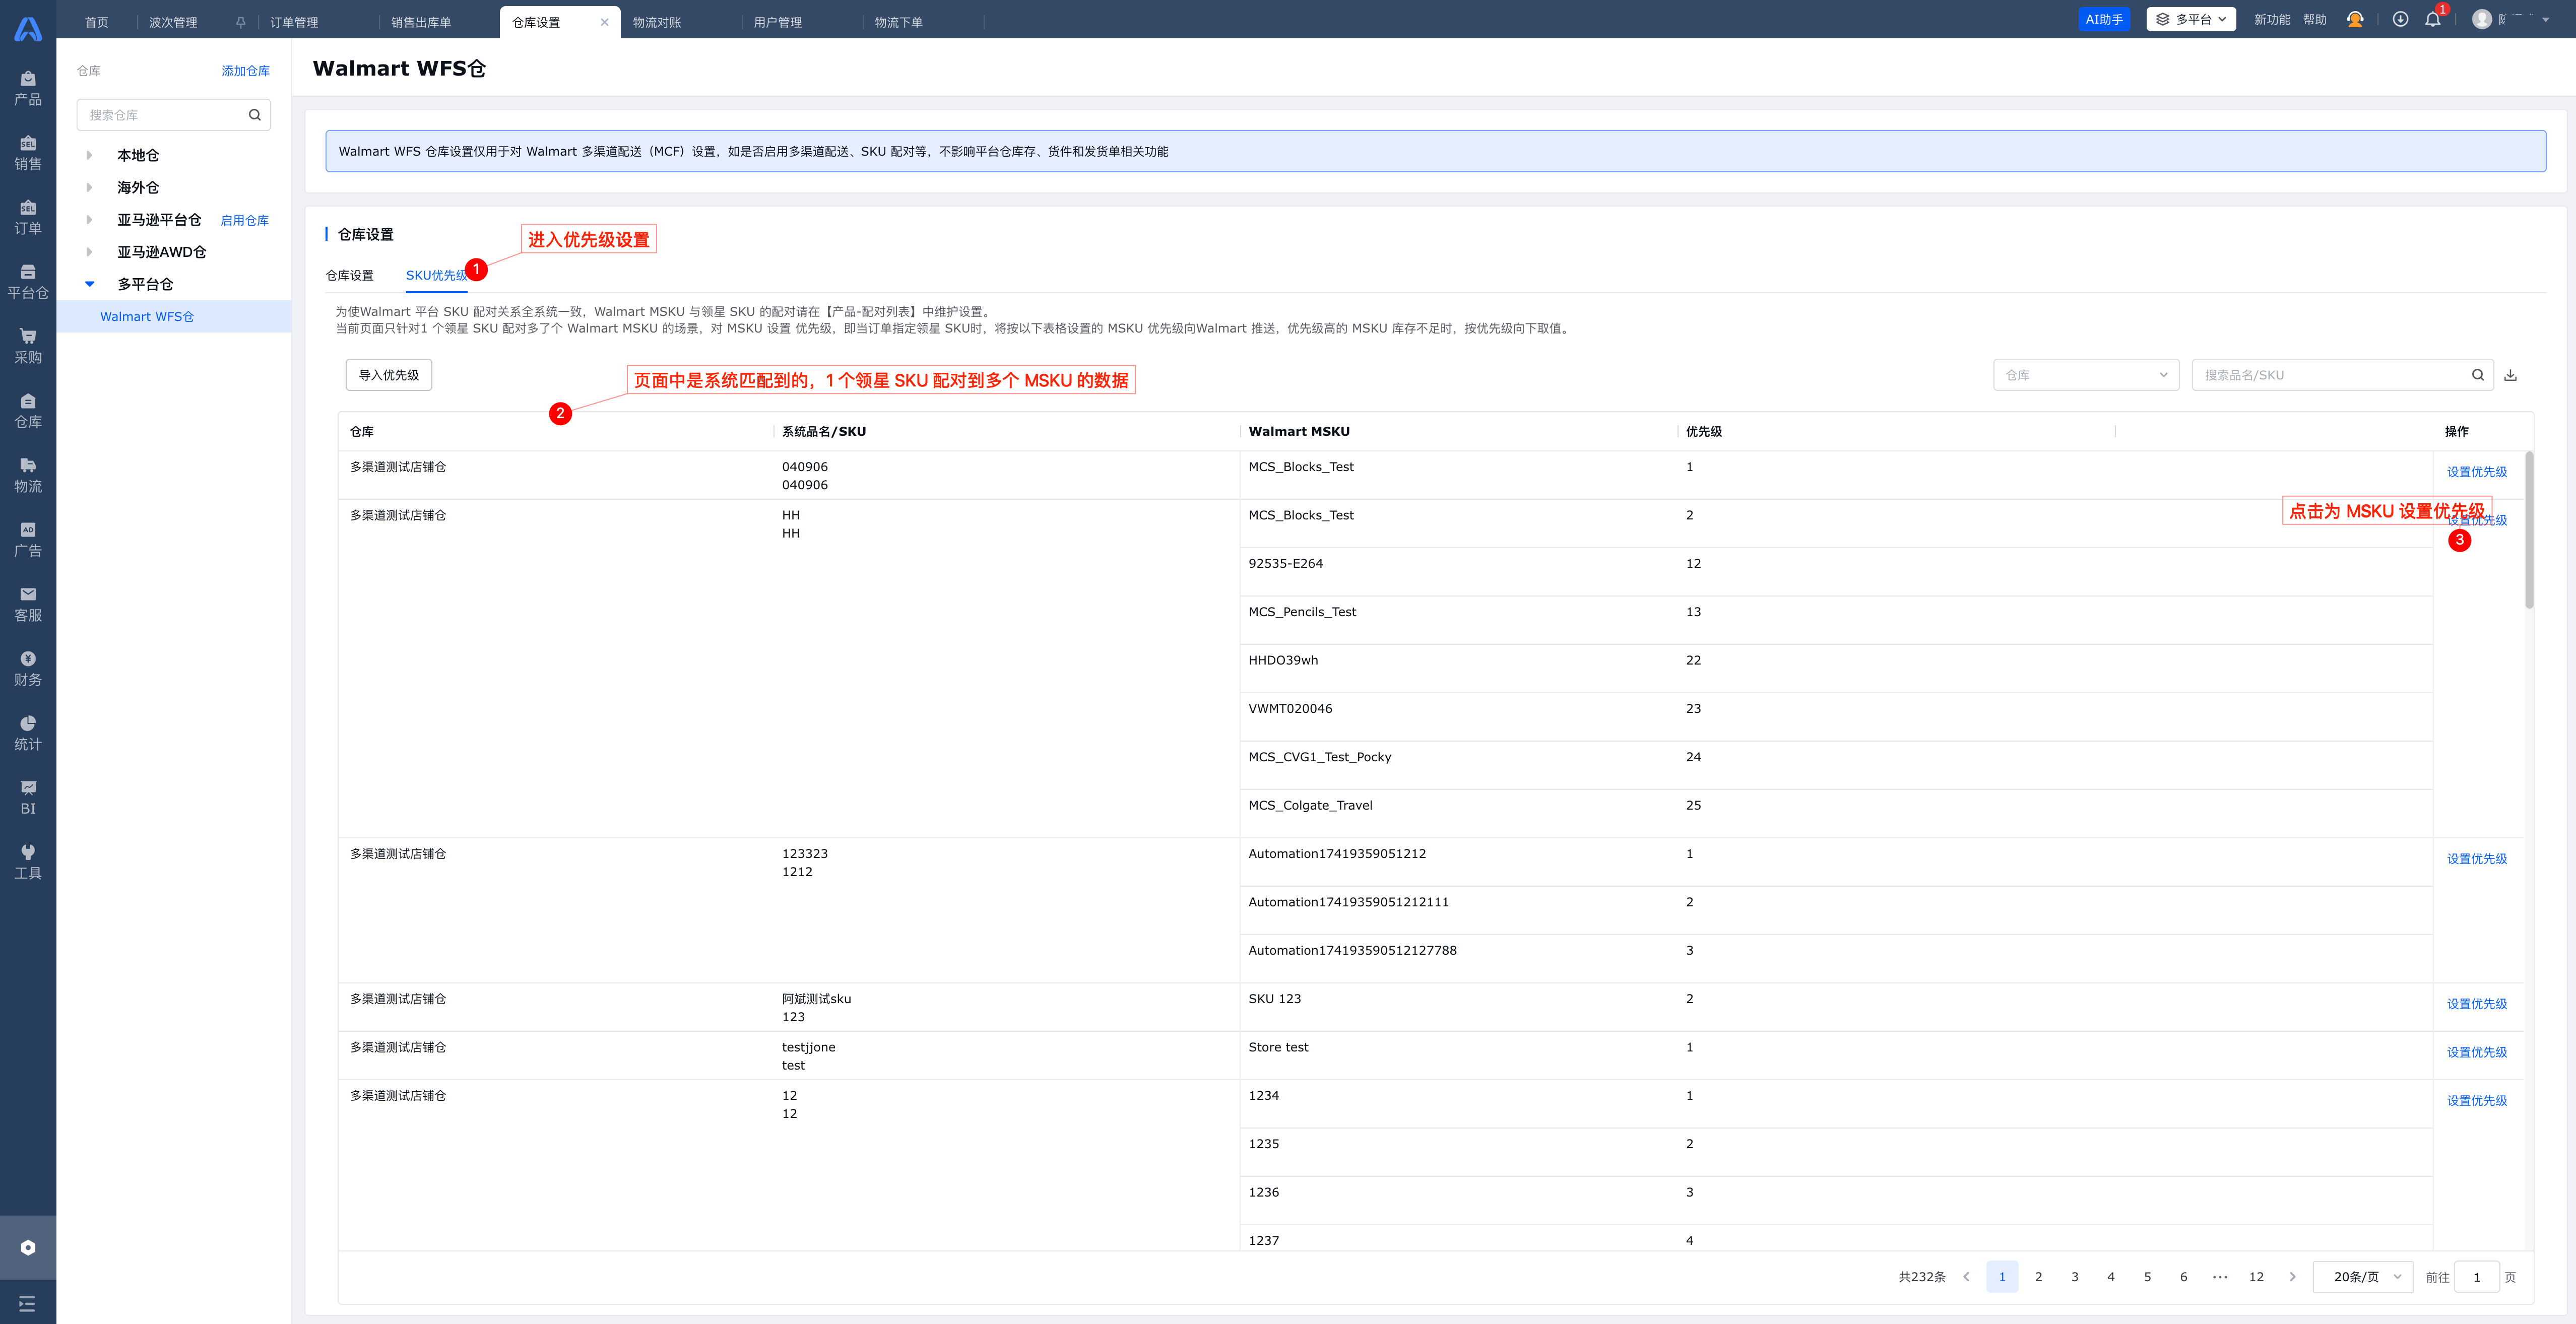Switch to the 销售出库单 top tab
Image resolution: width=2576 pixels, height=1324 pixels.
pyautogui.click(x=421, y=22)
